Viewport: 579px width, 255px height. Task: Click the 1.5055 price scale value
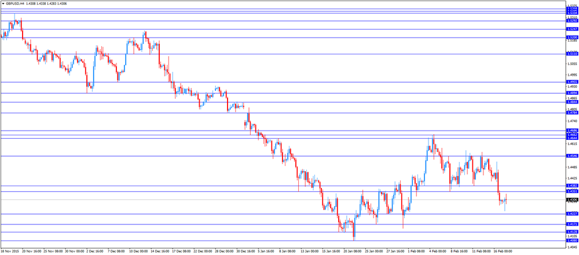click(573, 64)
